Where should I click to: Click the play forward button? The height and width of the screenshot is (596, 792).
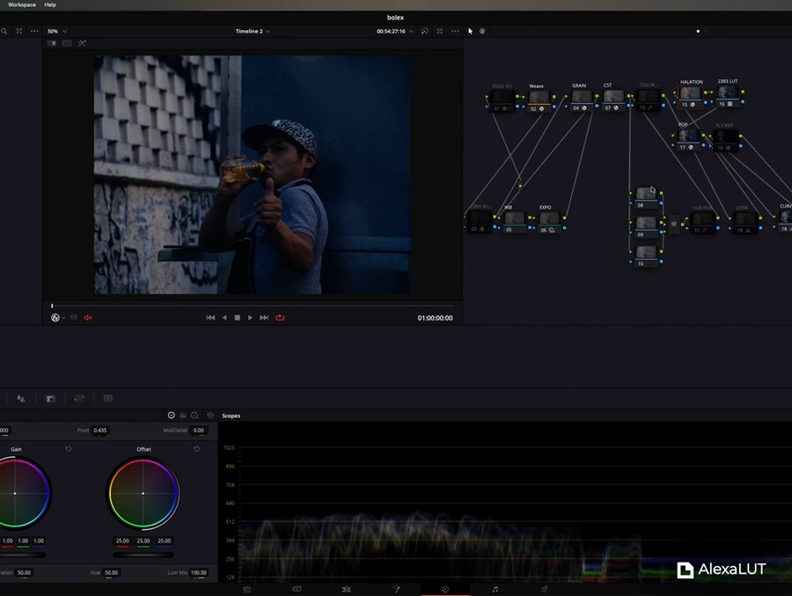coord(250,318)
